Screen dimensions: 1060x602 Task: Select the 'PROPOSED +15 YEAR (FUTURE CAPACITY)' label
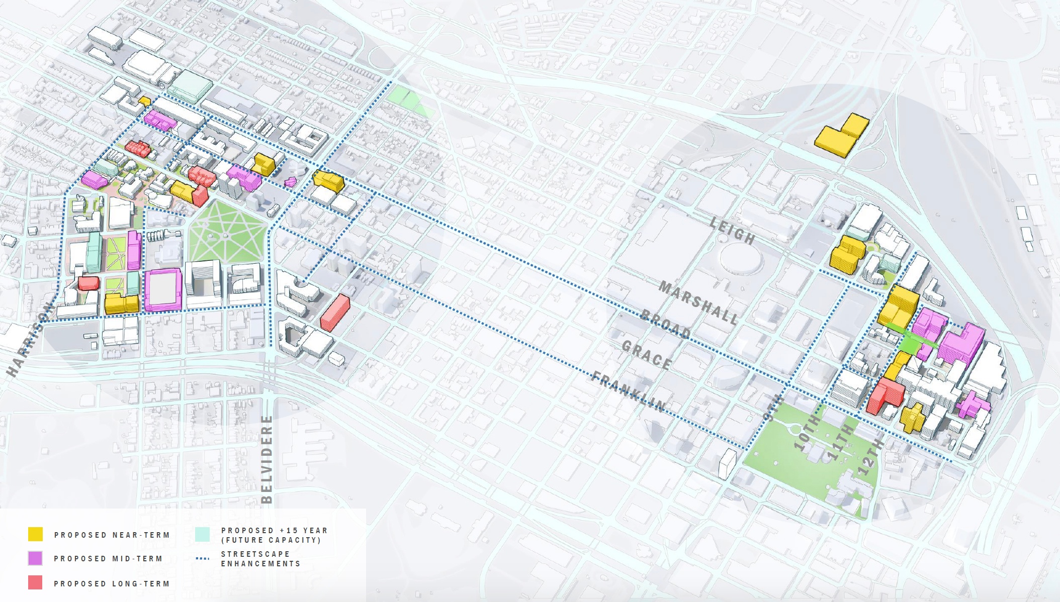pos(275,535)
